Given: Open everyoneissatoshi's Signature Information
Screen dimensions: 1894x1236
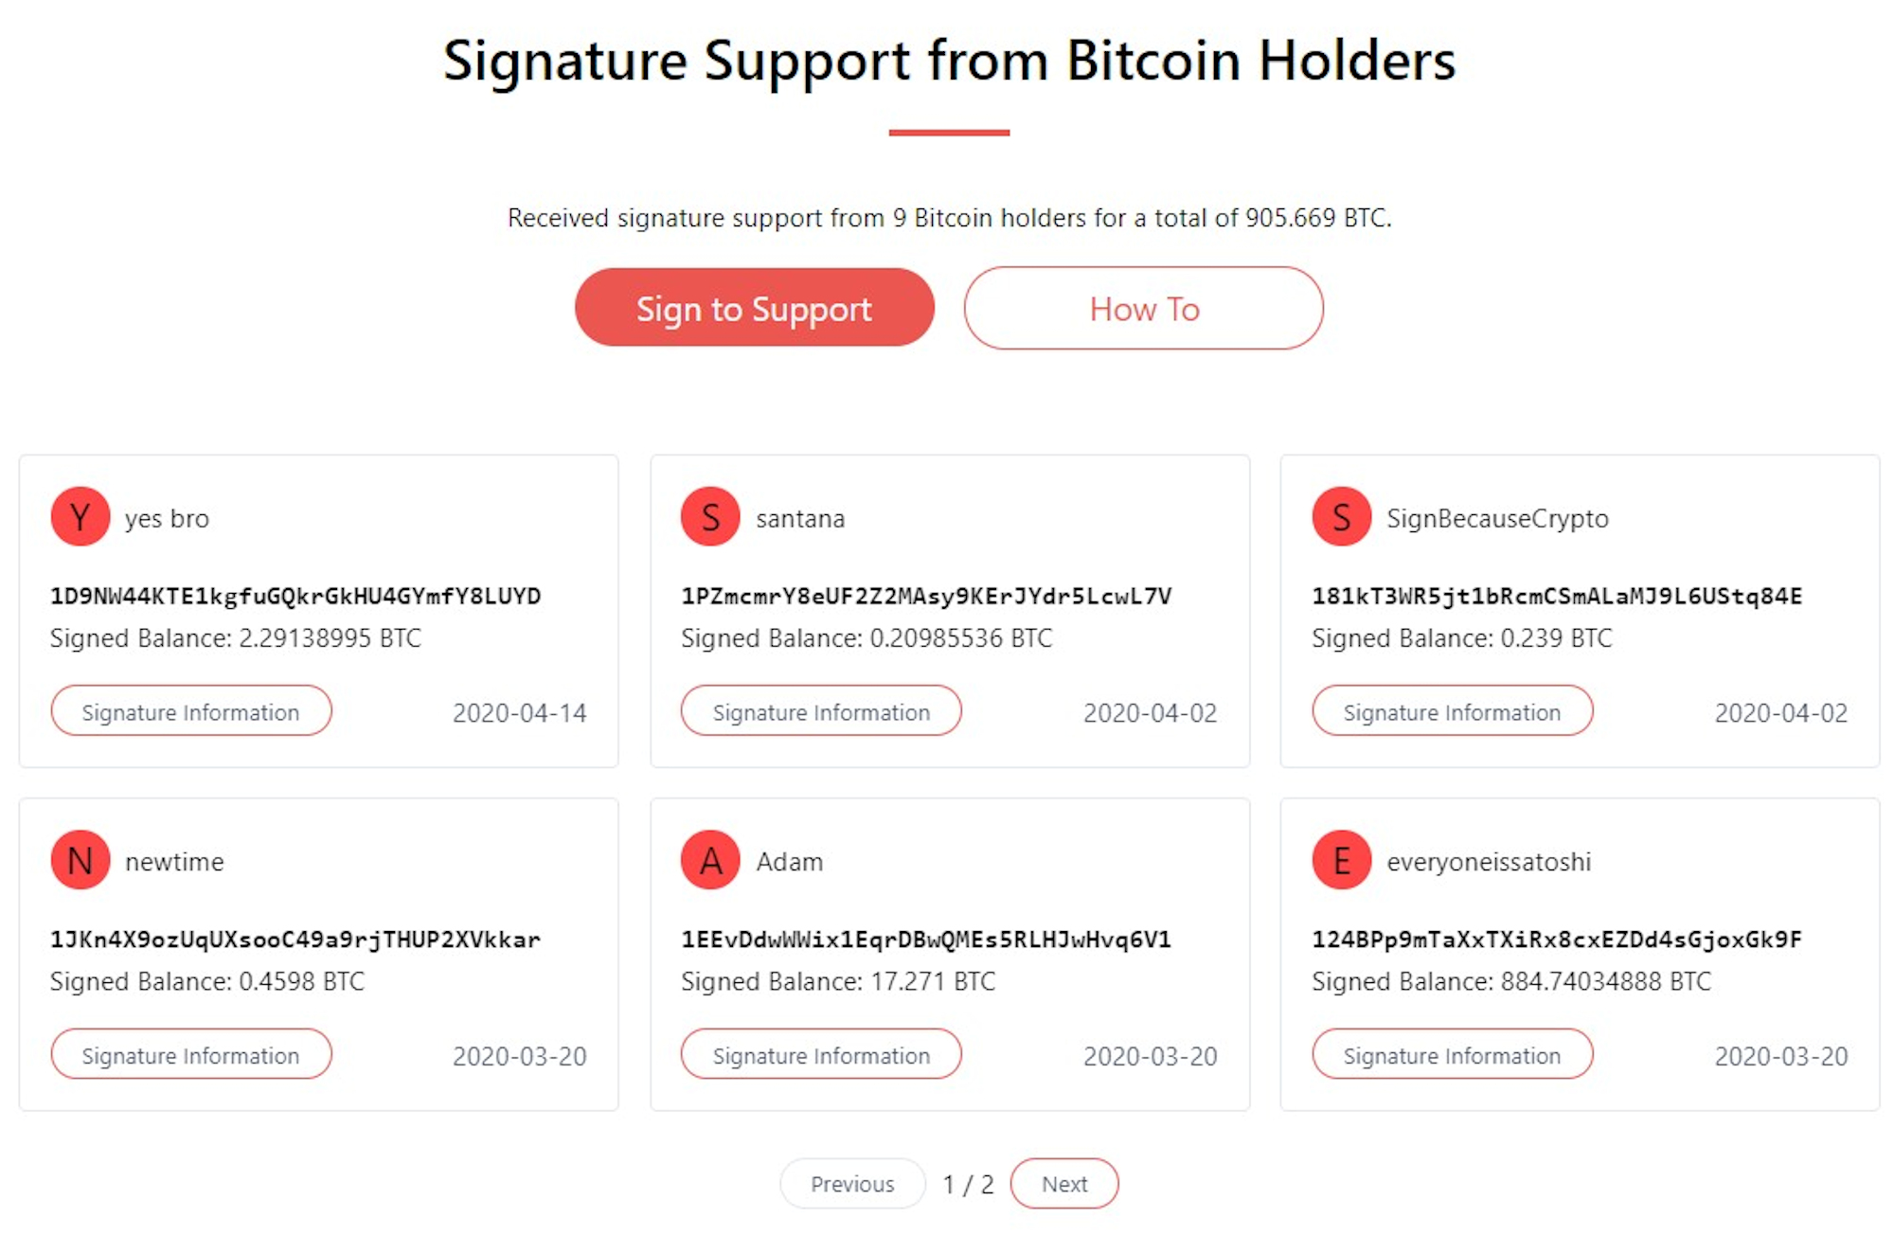Looking at the screenshot, I should tap(1452, 1054).
